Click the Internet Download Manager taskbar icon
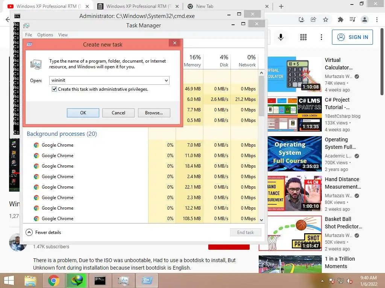Image resolution: width=385 pixels, height=288 pixels. tap(77, 280)
